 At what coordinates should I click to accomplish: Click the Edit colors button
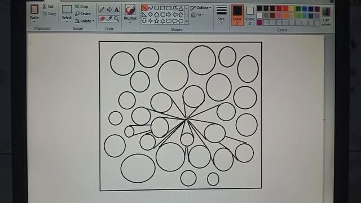coord(326,16)
